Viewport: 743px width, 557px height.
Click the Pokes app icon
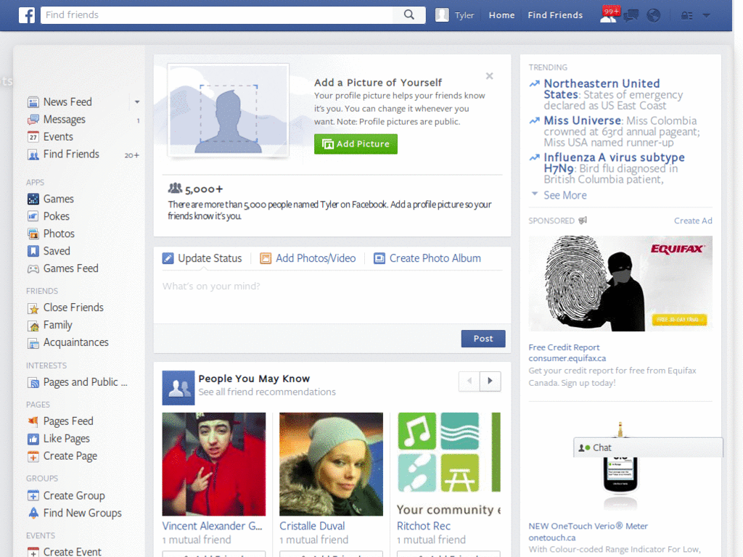coord(33,216)
